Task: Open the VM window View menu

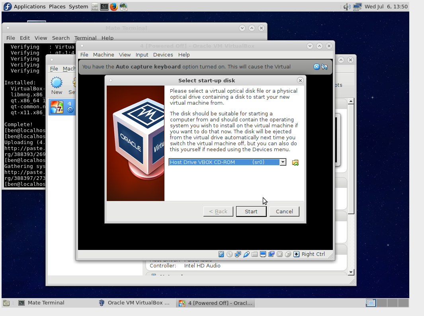Action: (125, 55)
